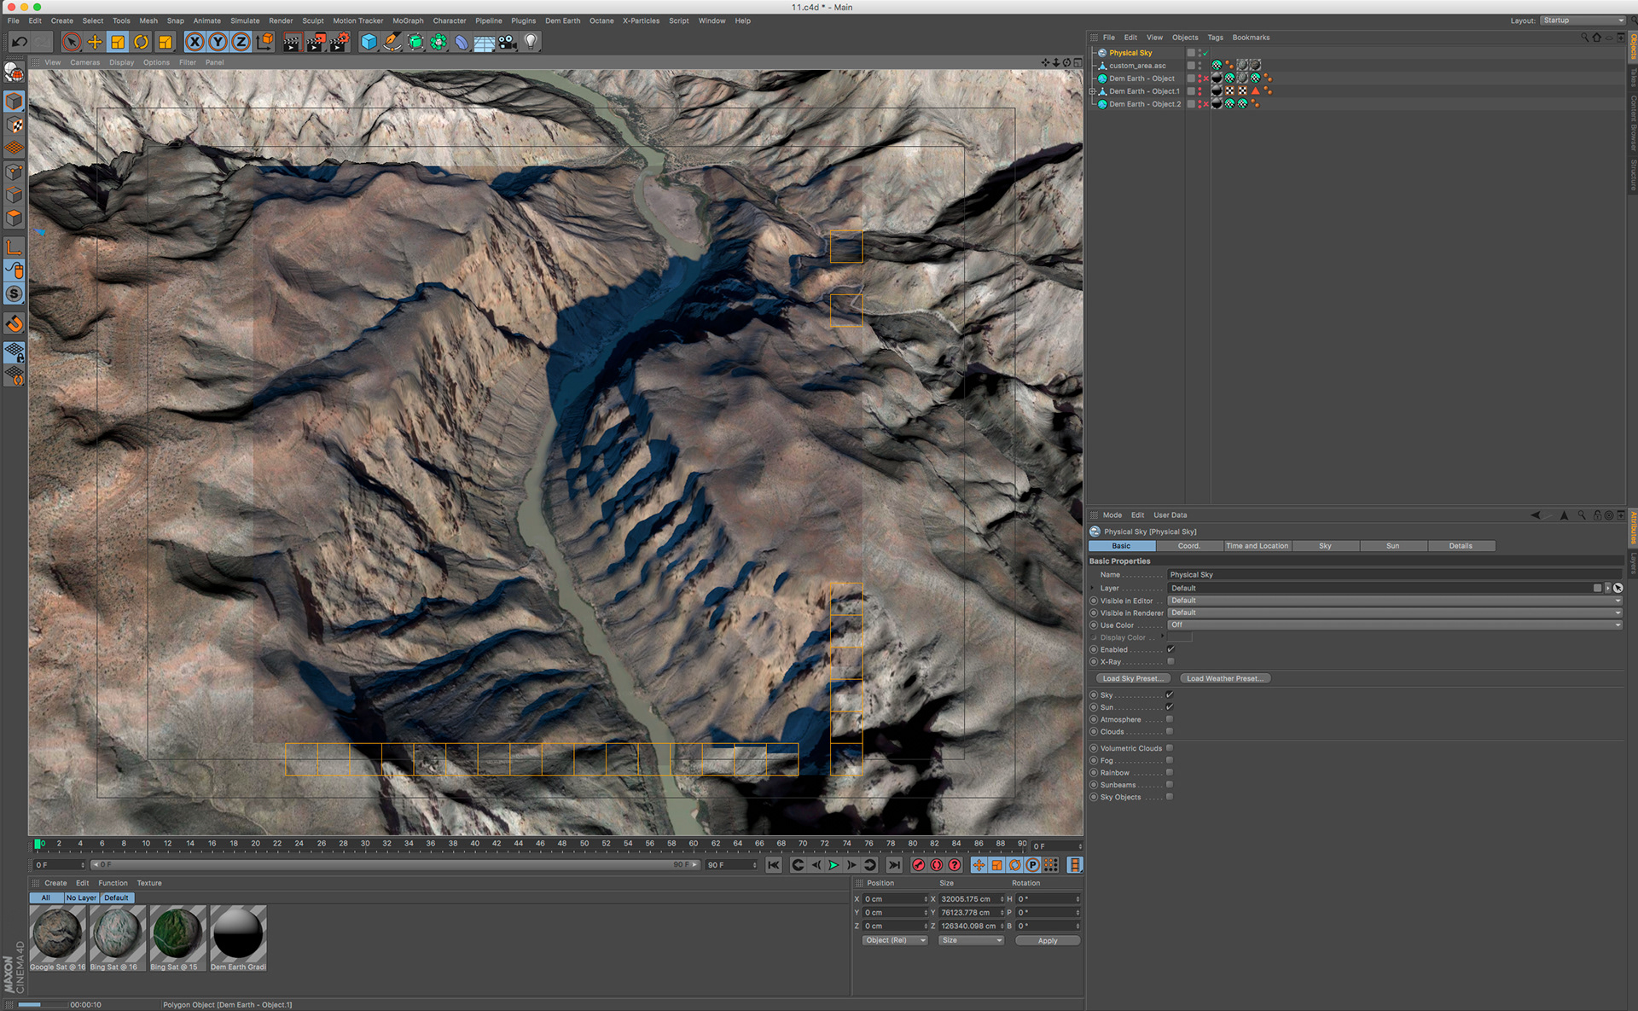This screenshot has width=1638, height=1011.
Task: Switch to the Time and Location tab
Action: [x=1257, y=546]
